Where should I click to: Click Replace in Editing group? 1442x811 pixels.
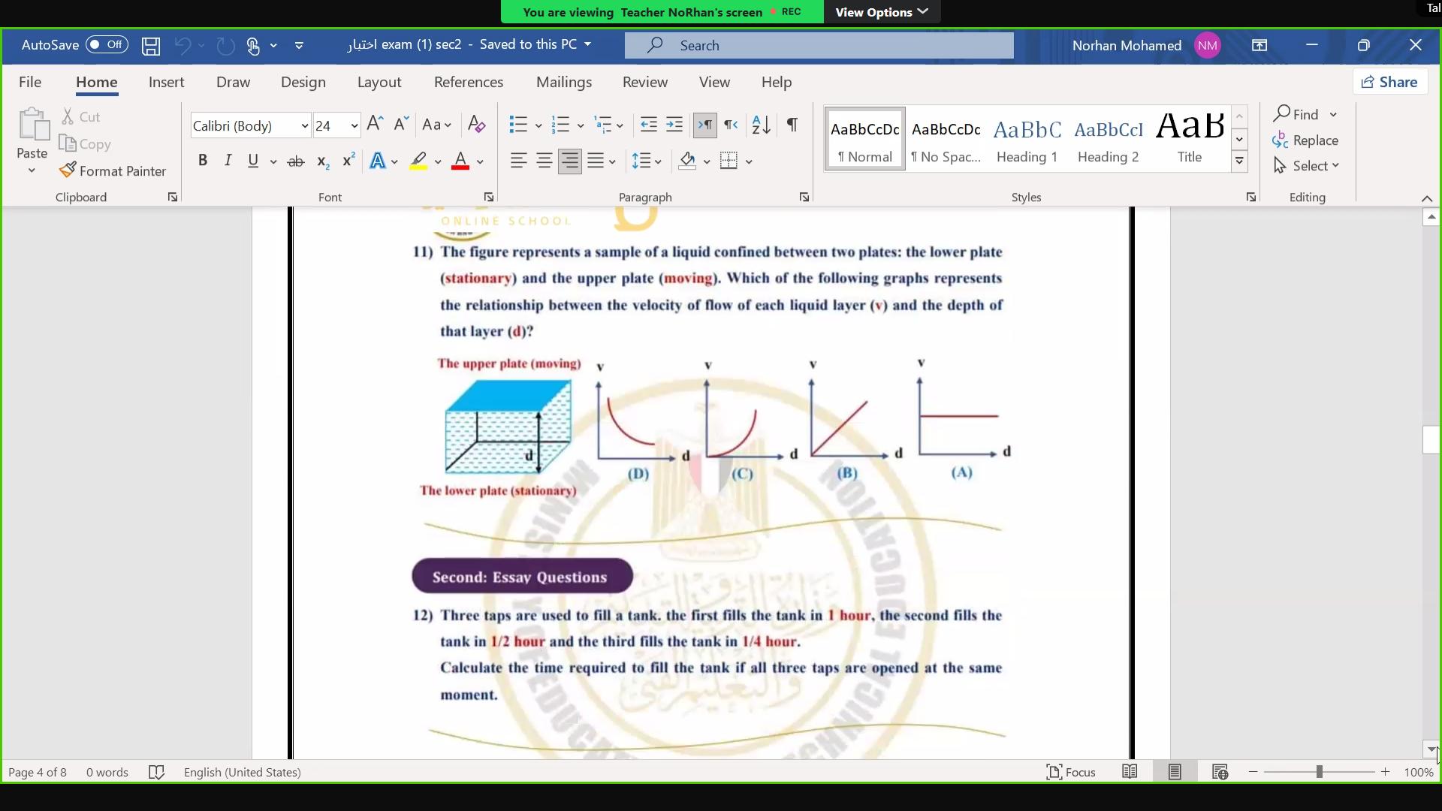click(1306, 140)
